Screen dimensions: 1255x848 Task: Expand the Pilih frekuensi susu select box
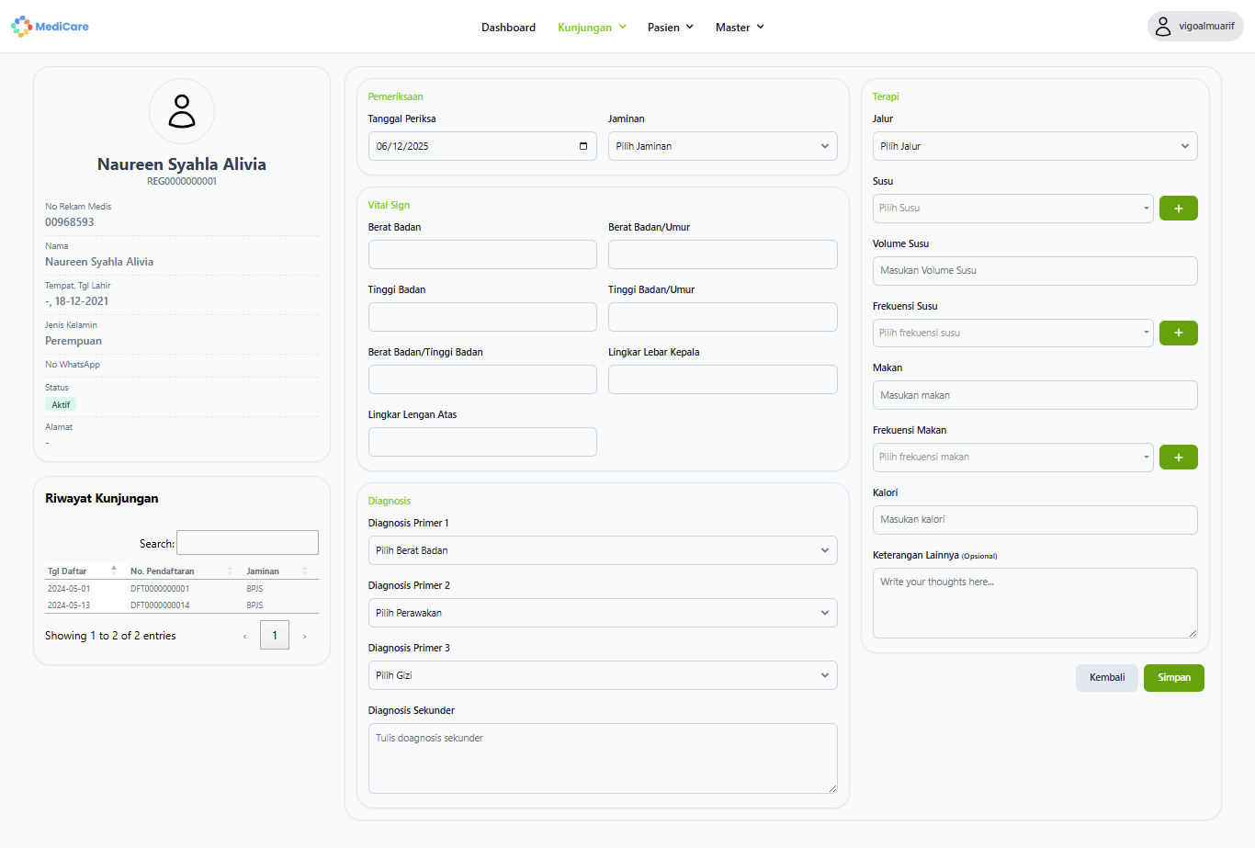coord(1012,333)
